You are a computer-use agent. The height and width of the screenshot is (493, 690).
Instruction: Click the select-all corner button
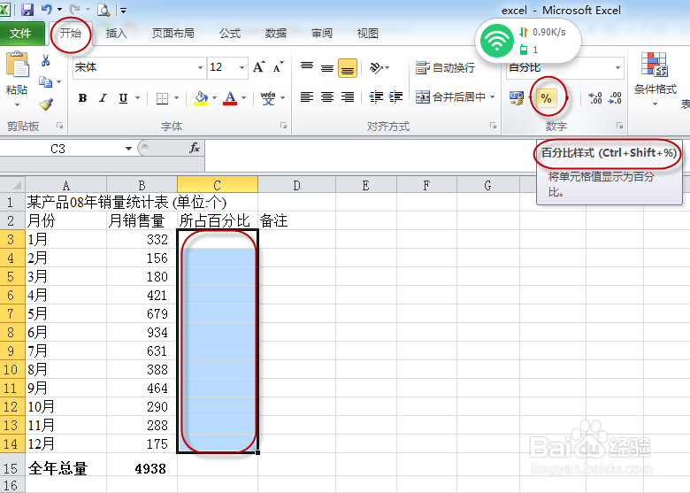(x=12, y=185)
